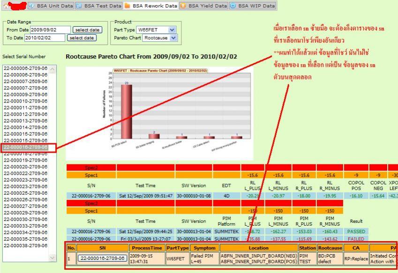This screenshot has height=273, width=398.
Task: Click the BSA Unit Data tab icon
Action: 32,6
